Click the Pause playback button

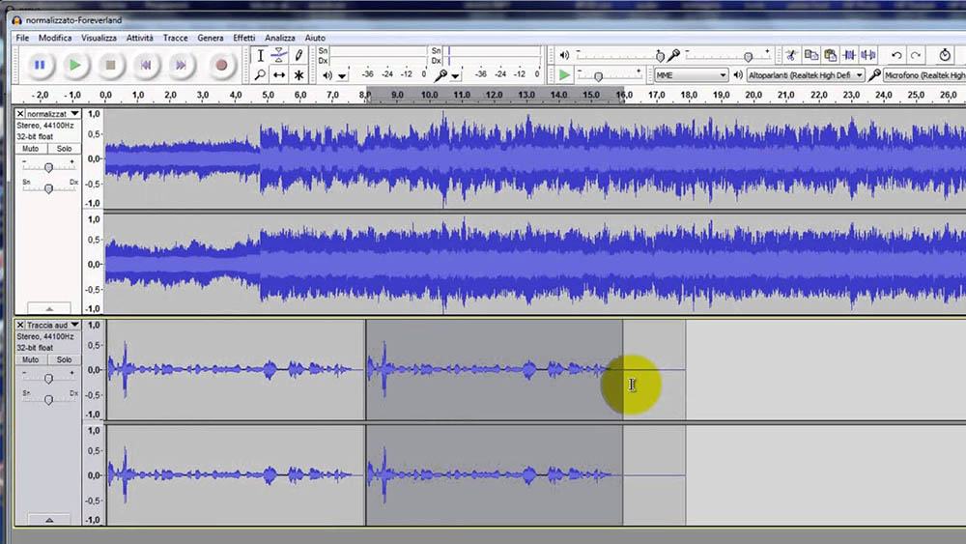[40, 65]
